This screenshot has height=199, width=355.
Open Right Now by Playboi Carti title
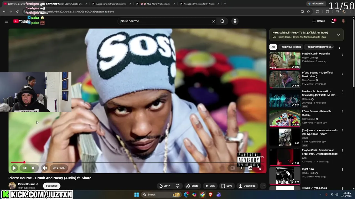[x=308, y=169]
